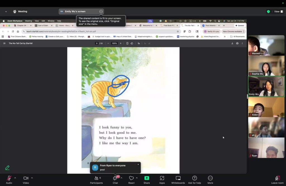Select Emily Wu's video thumbnail
The image size is (286, 186).
(266, 86)
